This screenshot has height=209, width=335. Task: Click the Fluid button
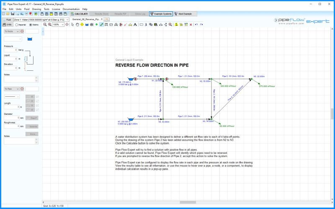coord(7,19)
